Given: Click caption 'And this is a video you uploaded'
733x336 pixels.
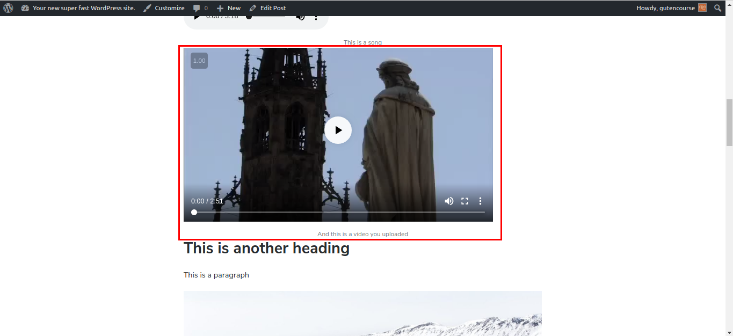Looking at the screenshot, I should [x=362, y=234].
